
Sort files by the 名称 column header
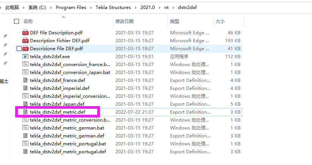pyautogui.click(x=28, y=22)
